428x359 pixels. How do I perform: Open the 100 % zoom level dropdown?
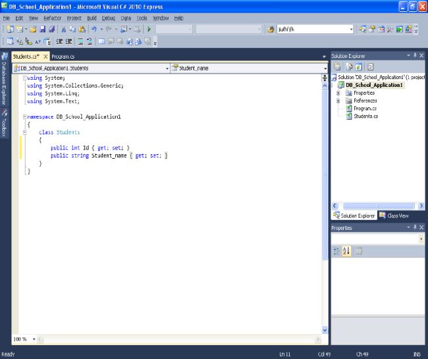[x=34, y=339]
